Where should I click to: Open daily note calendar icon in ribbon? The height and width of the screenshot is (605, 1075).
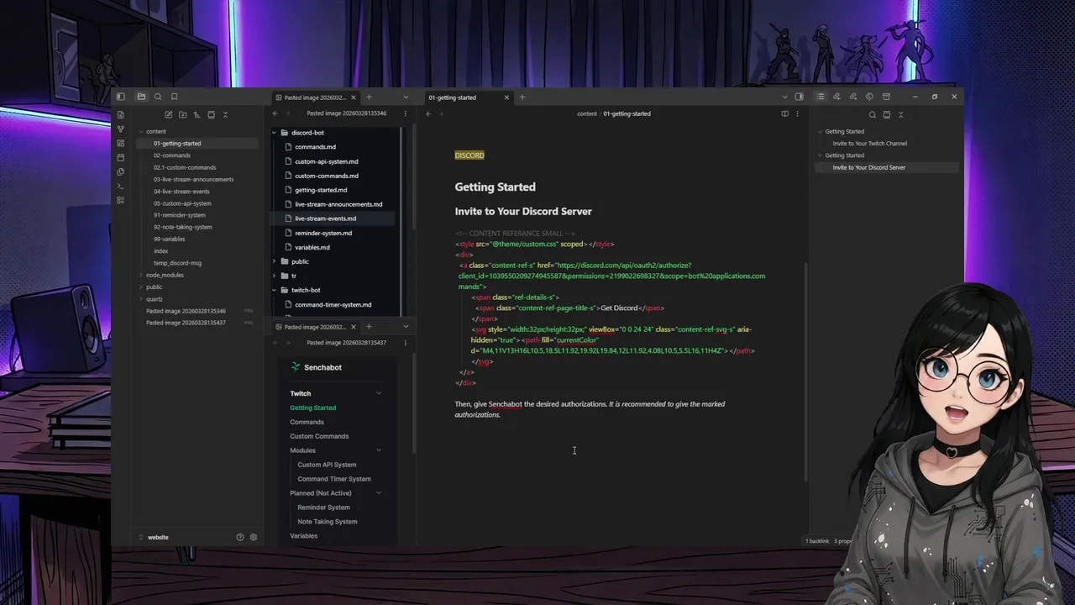120,157
